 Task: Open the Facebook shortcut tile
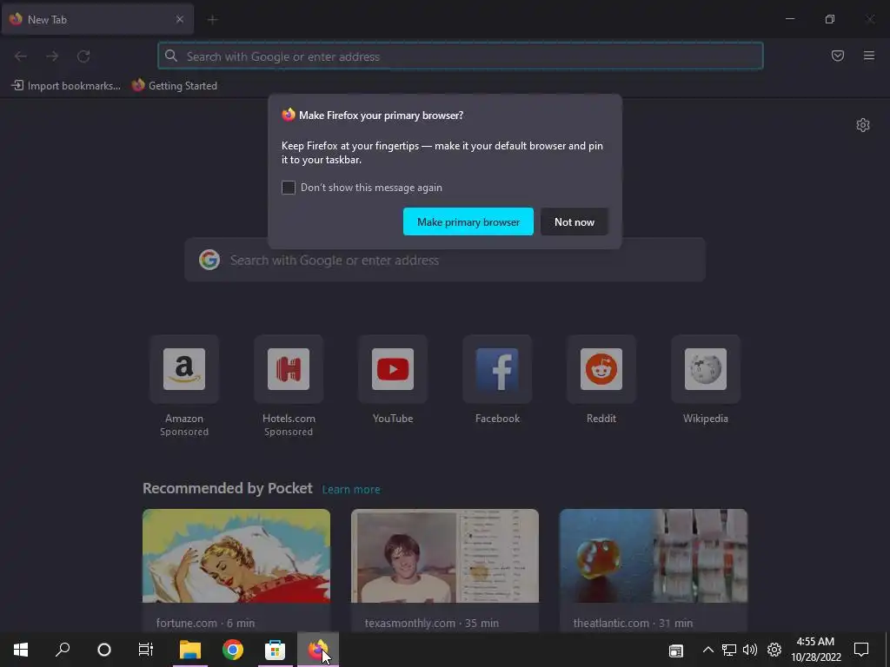[497, 369]
